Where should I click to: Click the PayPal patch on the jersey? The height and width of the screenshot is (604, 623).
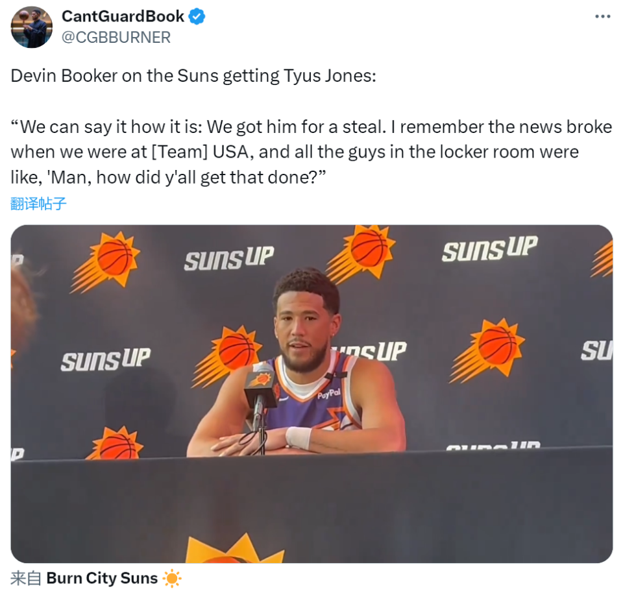329,394
